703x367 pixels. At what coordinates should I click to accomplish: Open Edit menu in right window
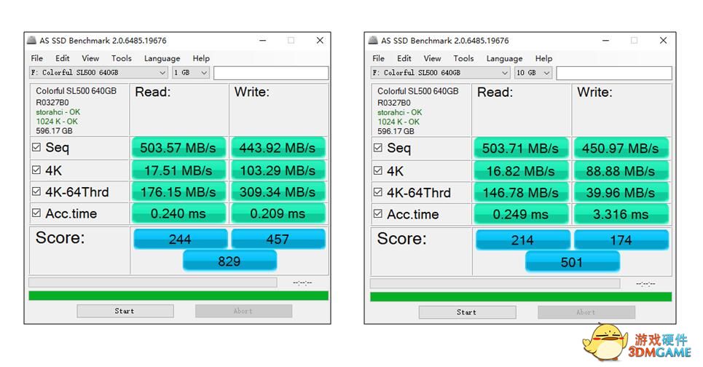tap(404, 58)
